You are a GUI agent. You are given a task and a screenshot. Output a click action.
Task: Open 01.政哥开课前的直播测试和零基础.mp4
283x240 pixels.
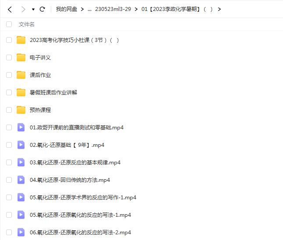[x=76, y=128]
